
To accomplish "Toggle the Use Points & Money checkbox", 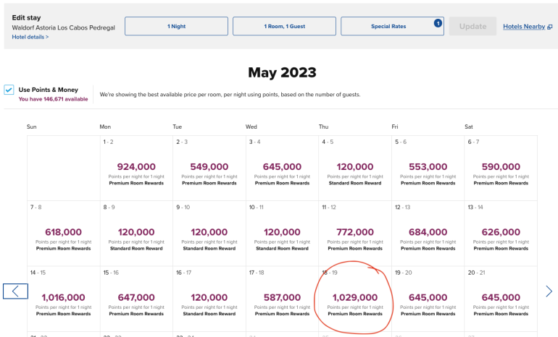I will click(9, 90).
